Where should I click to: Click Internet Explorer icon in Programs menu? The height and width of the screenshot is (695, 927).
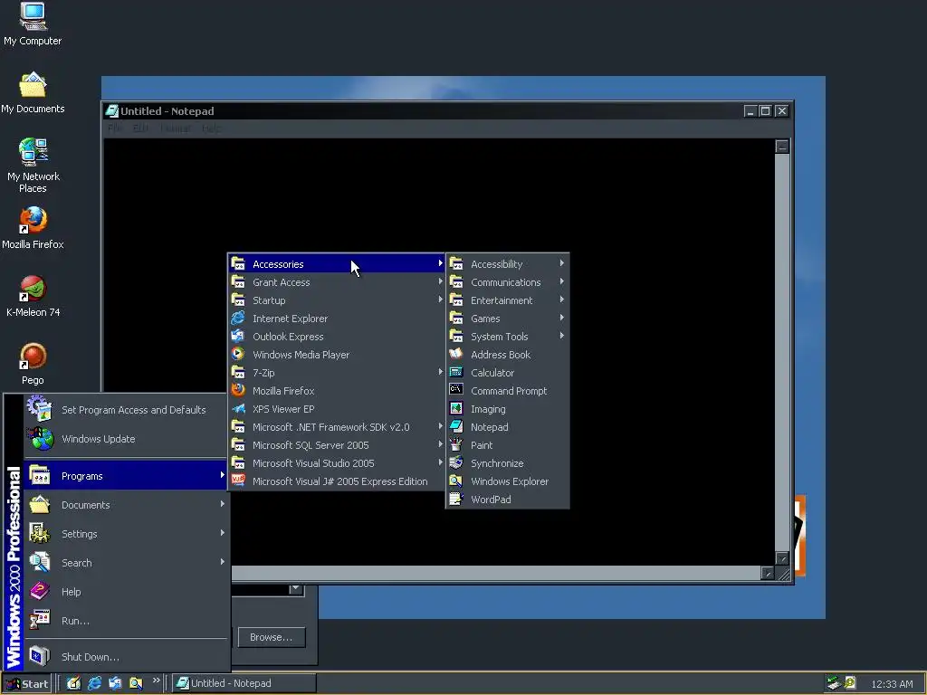pos(238,318)
